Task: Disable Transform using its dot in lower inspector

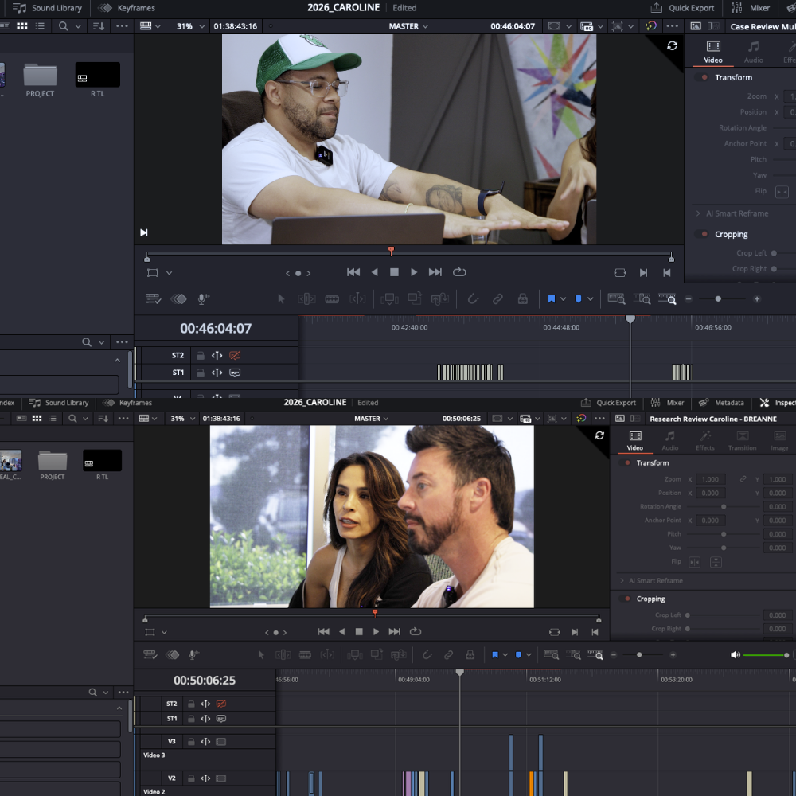Action: click(x=628, y=463)
